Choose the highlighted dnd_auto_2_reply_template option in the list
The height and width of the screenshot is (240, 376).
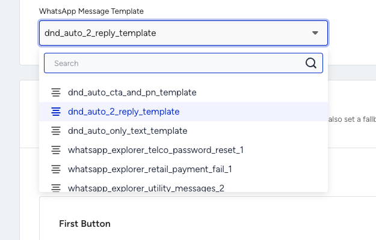pyautogui.click(x=183, y=112)
